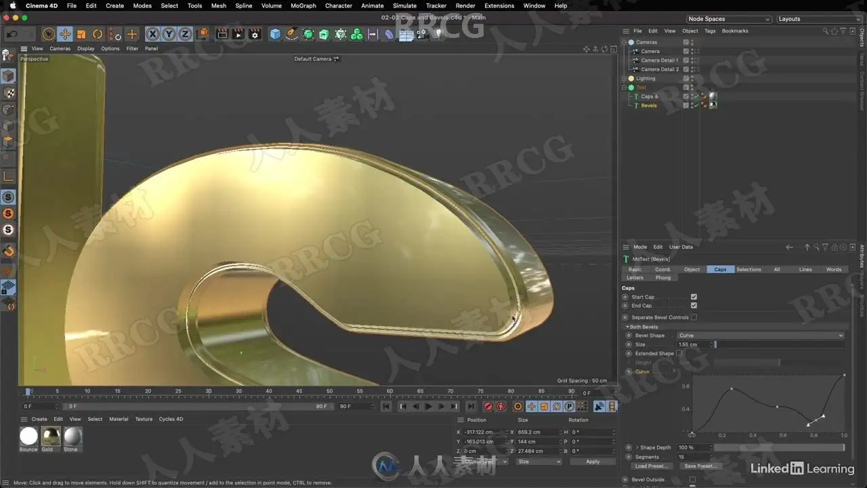Image resolution: width=867 pixels, height=488 pixels.
Task: Expand the Shape Depth parameter
Action: pos(637,447)
